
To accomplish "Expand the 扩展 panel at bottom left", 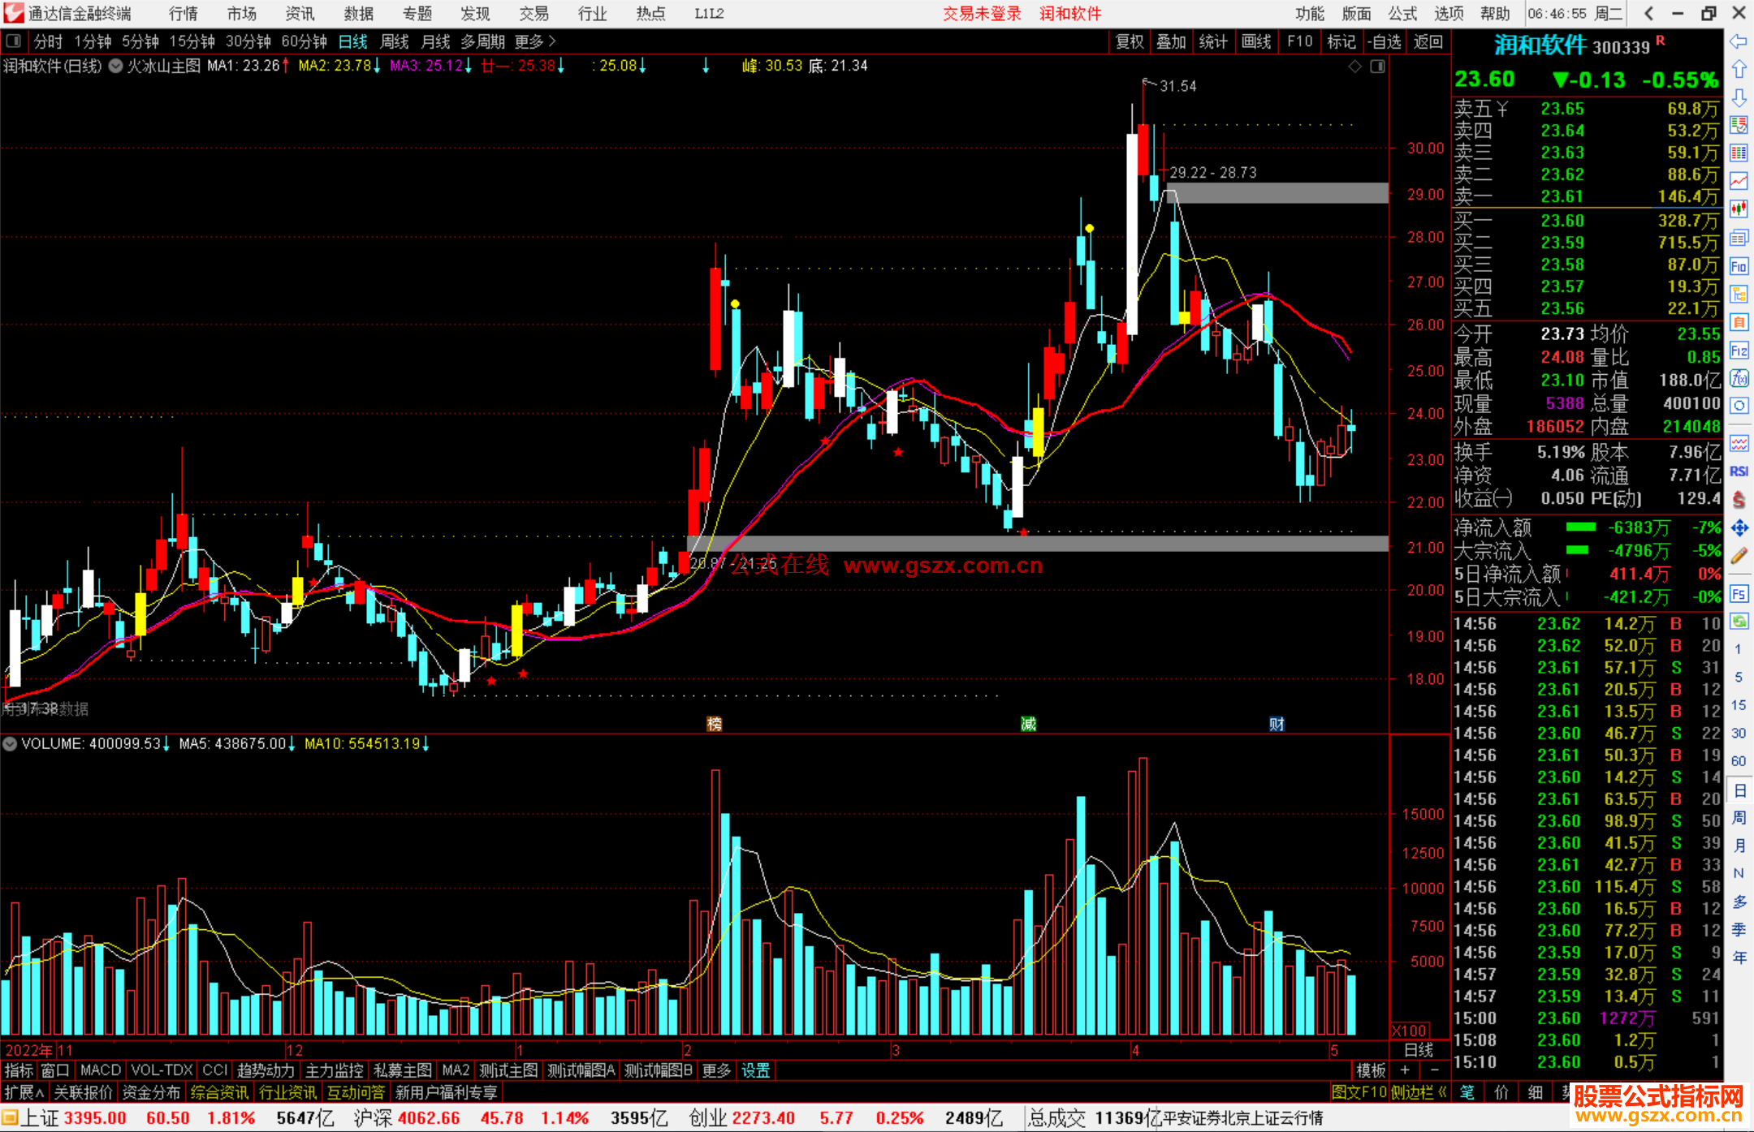I will point(24,1092).
